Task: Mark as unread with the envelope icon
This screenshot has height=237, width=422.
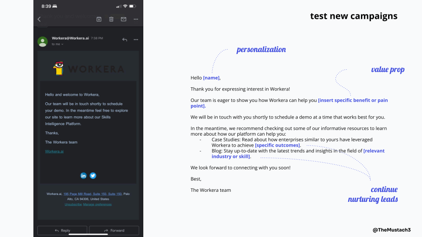Action: [124, 19]
